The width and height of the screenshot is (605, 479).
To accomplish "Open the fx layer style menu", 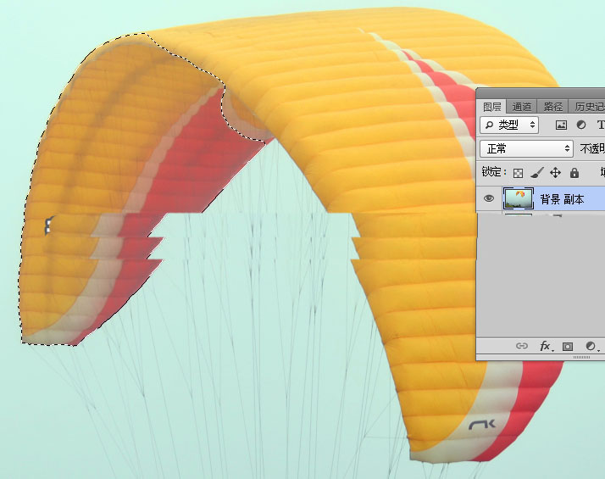I will [546, 346].
